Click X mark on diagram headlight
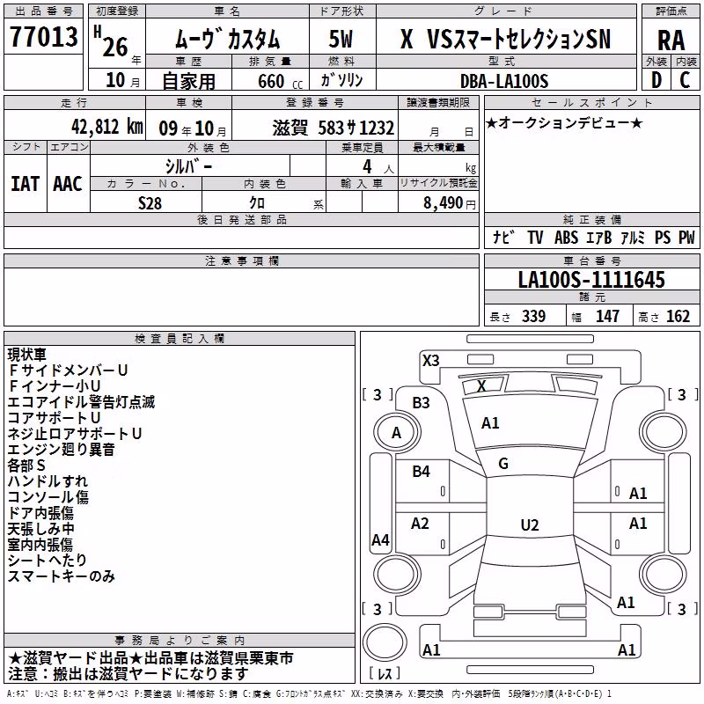The image size is (704, 704). point(481,385)
